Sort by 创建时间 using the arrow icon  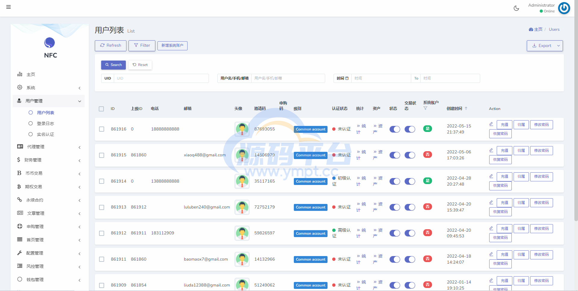[x=466, y=108]
